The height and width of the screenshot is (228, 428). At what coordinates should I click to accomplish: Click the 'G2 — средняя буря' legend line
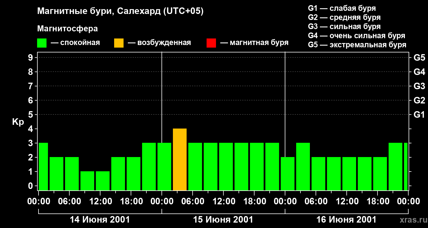click(344, 17)
